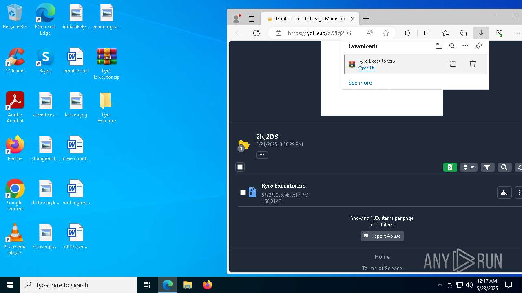Close the Gofile tab

click(353, 19)
